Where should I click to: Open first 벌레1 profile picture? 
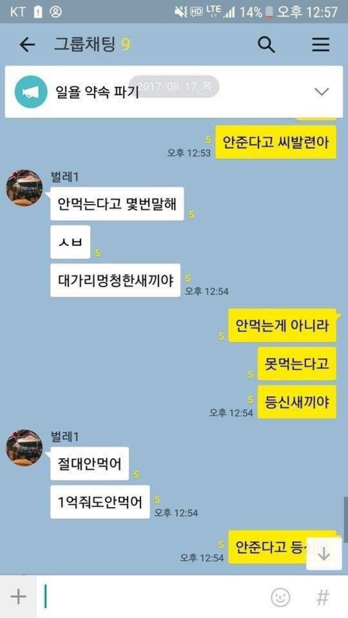(25, 188)
